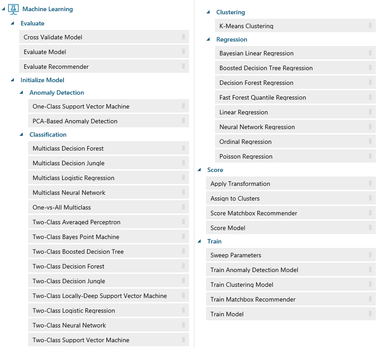Image resolution: width=379 pixels, height=348 pixels.
Task: Collapse the Regression group arrow
Action: point(208,40)
